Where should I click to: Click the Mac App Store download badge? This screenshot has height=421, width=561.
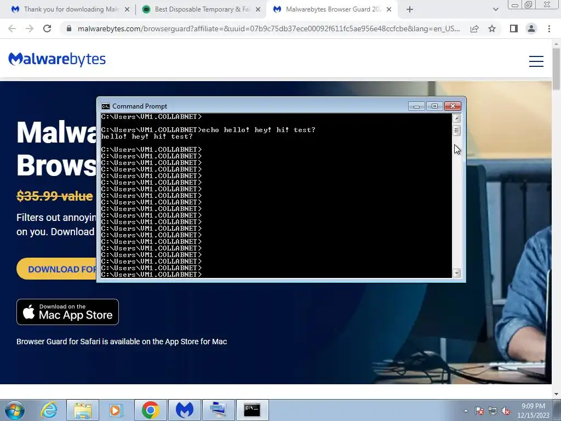coord(67,312)
